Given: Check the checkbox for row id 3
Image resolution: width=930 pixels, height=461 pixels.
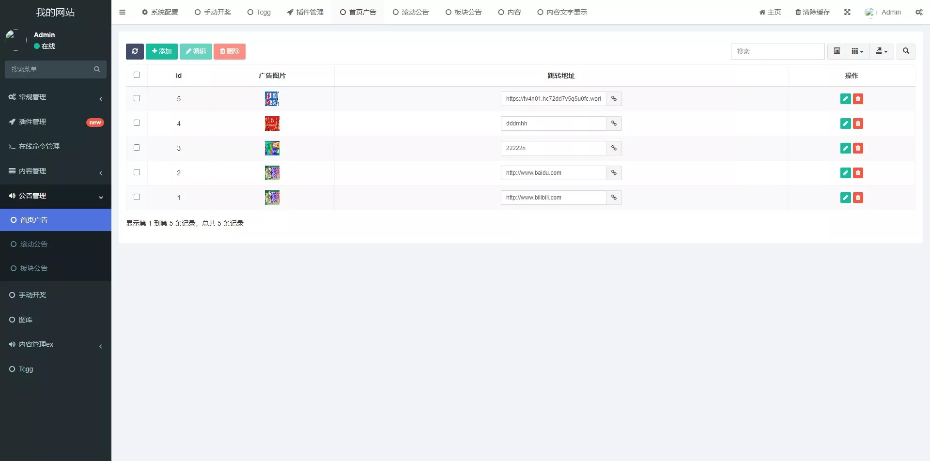Looking at the screenshot, I should 137,147.
